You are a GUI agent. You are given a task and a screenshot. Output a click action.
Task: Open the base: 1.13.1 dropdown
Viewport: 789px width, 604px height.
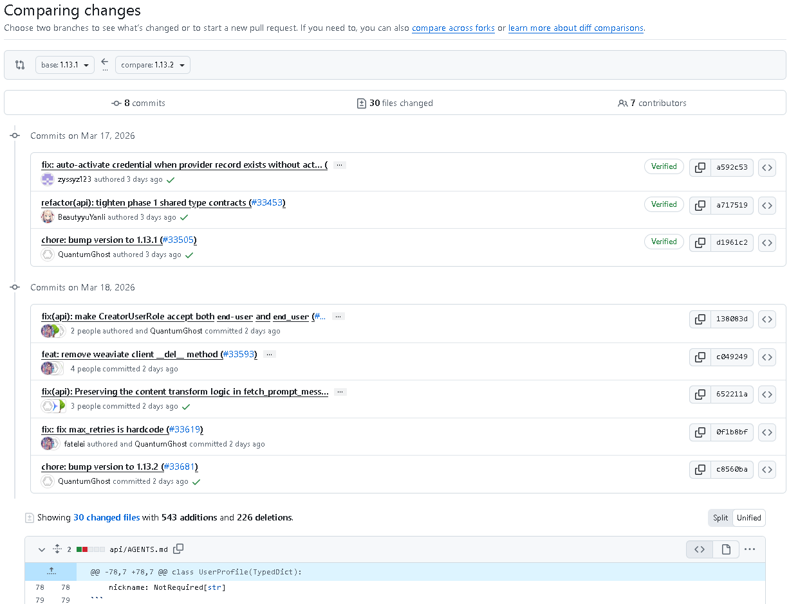tap(65, 65)
